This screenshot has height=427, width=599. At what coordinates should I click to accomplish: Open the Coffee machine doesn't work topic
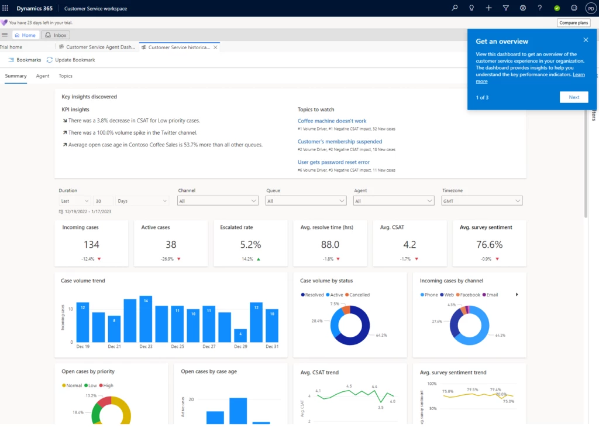tap(332, 121)
